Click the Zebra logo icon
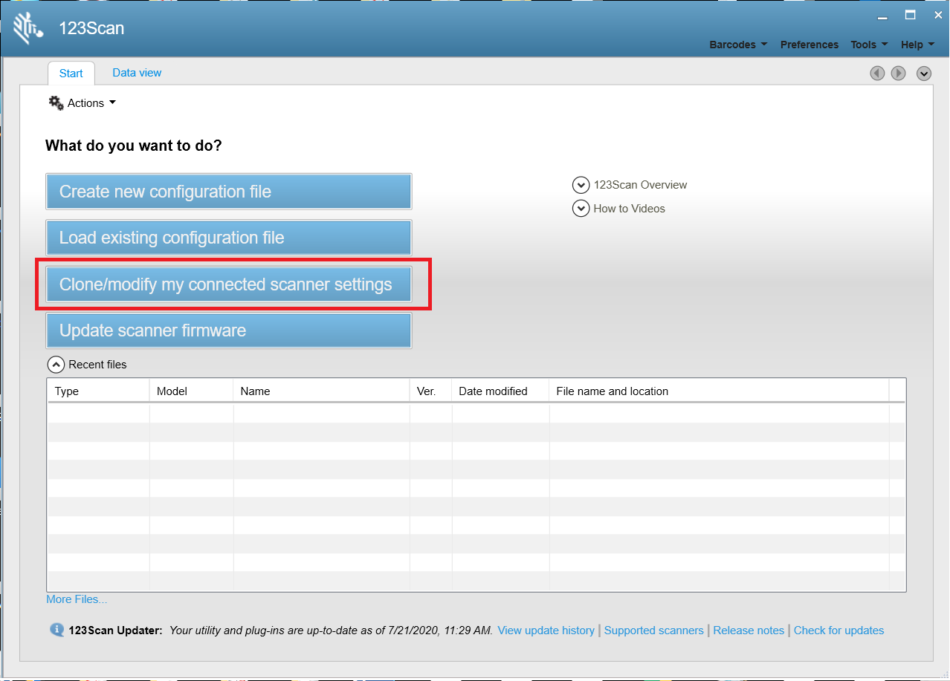The height and width of the screenshot is (681, 950). (x=28, y=29)
